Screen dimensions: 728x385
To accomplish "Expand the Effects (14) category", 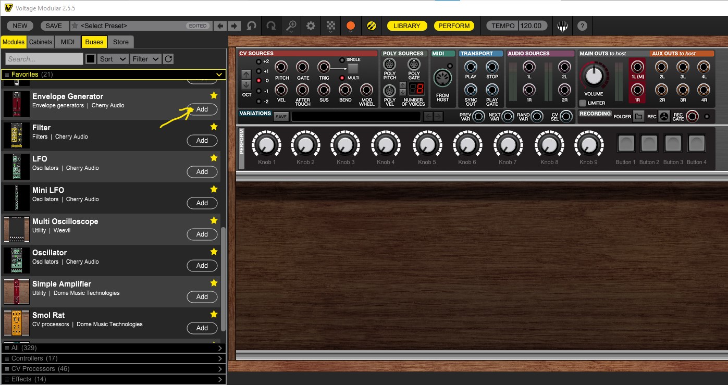I will [114, 379].
